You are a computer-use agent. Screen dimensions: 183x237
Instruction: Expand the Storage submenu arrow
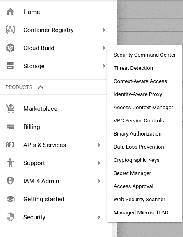103,66
